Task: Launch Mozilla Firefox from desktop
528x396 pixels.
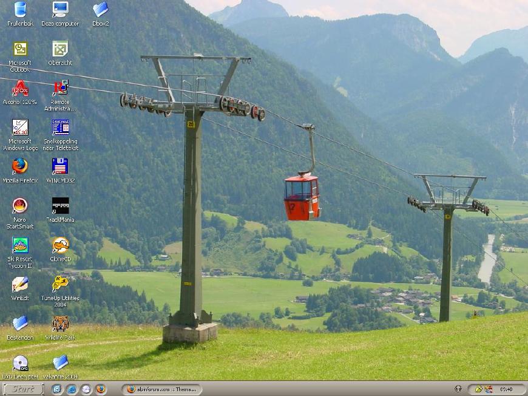Action: pos(20,166)
